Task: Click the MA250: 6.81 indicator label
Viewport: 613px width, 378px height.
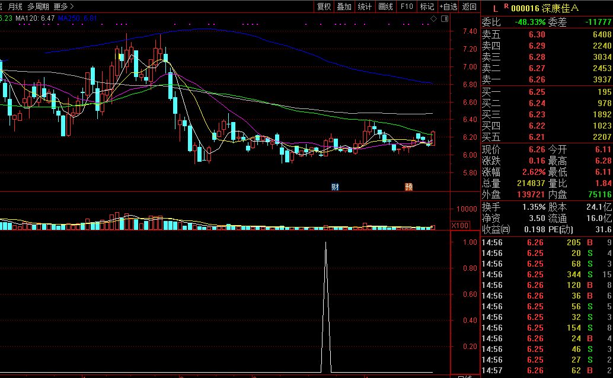Action: pyautogui.click(x=78, y=18)
